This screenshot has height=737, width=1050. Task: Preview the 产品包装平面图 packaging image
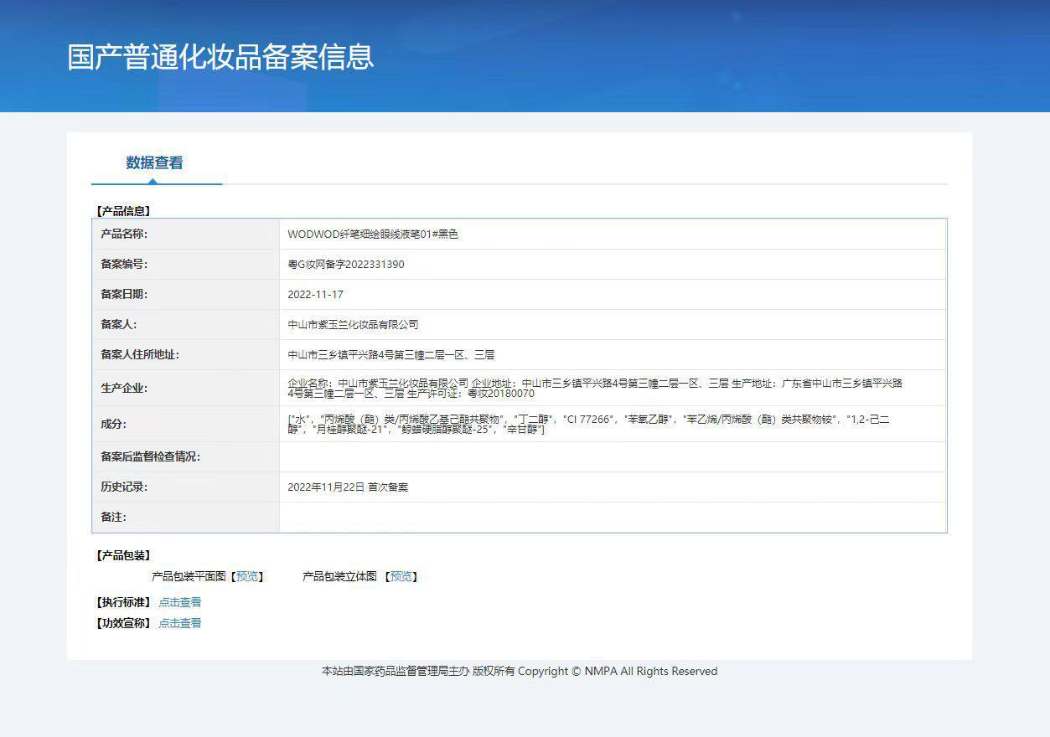(x=247, y=576)
